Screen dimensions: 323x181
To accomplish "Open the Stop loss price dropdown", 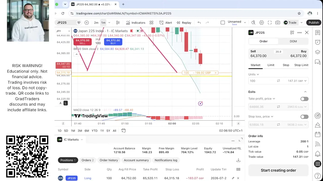I will pos(261,117).
